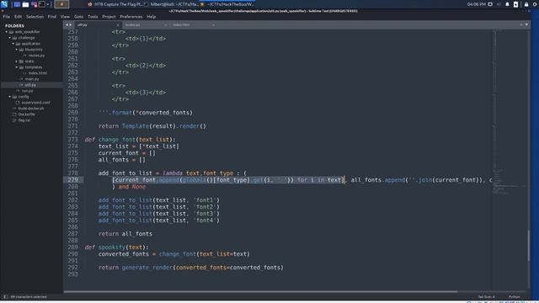
Task: Collapse the application folder
Action: coord(13,44)
